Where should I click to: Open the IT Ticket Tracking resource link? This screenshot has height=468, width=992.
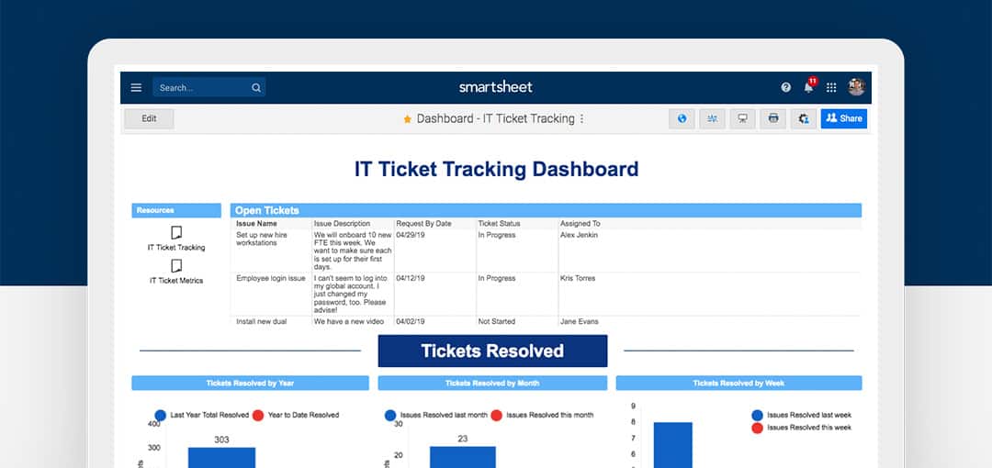tap(176, 248)
